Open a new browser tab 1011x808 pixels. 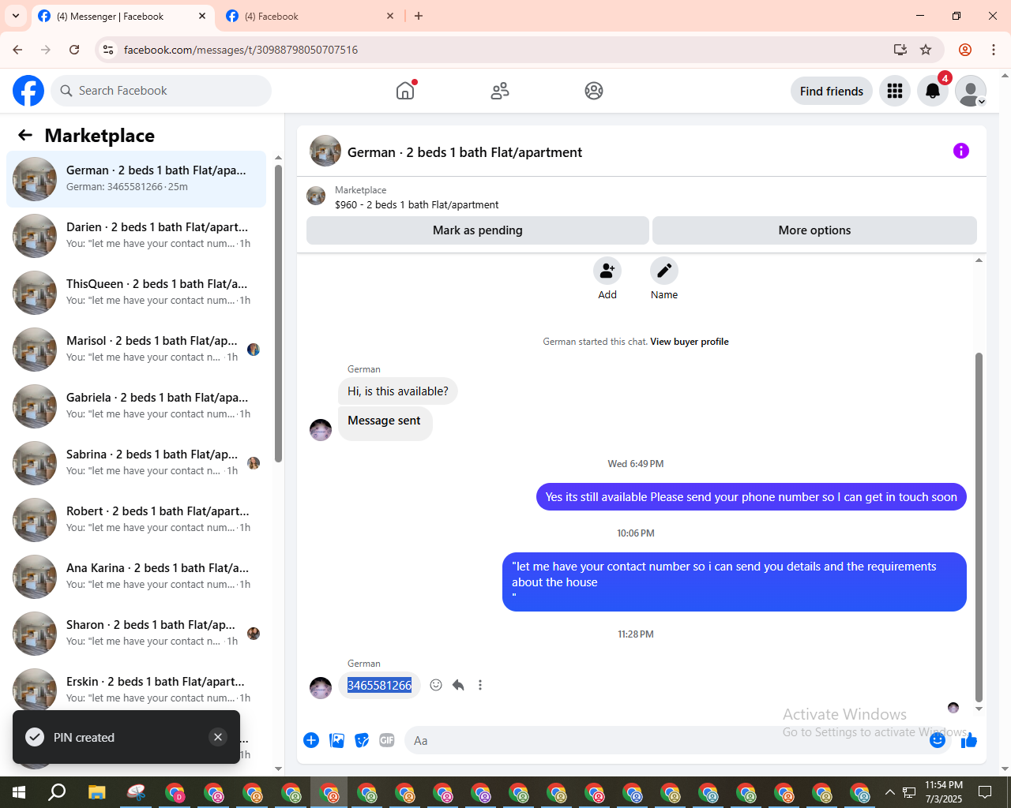(x=419, y=16)
